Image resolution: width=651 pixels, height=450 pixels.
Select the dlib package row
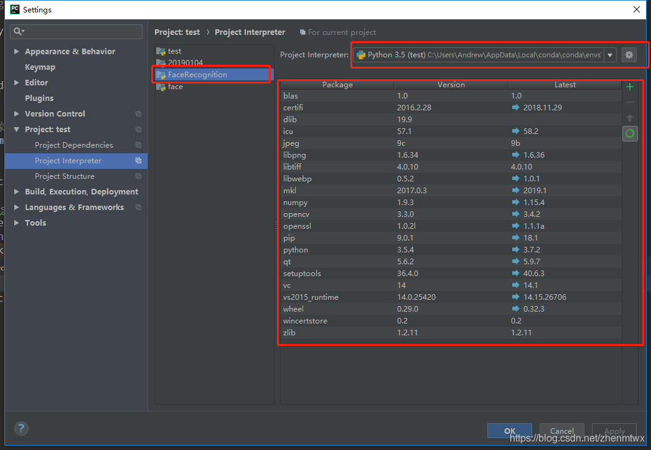tap(451, 120)
